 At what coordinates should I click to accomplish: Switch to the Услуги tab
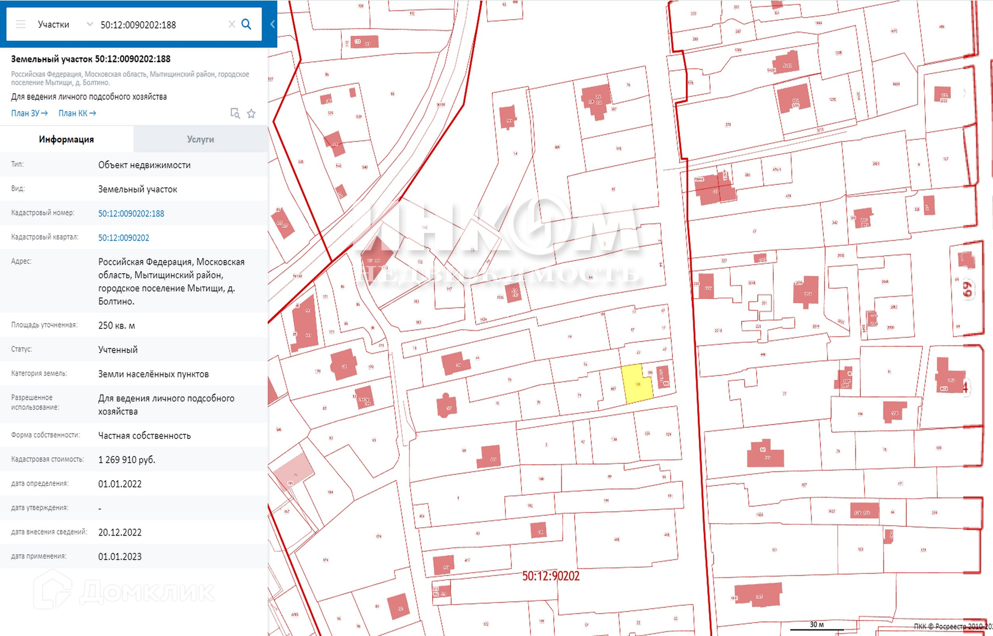pos(200,139)
